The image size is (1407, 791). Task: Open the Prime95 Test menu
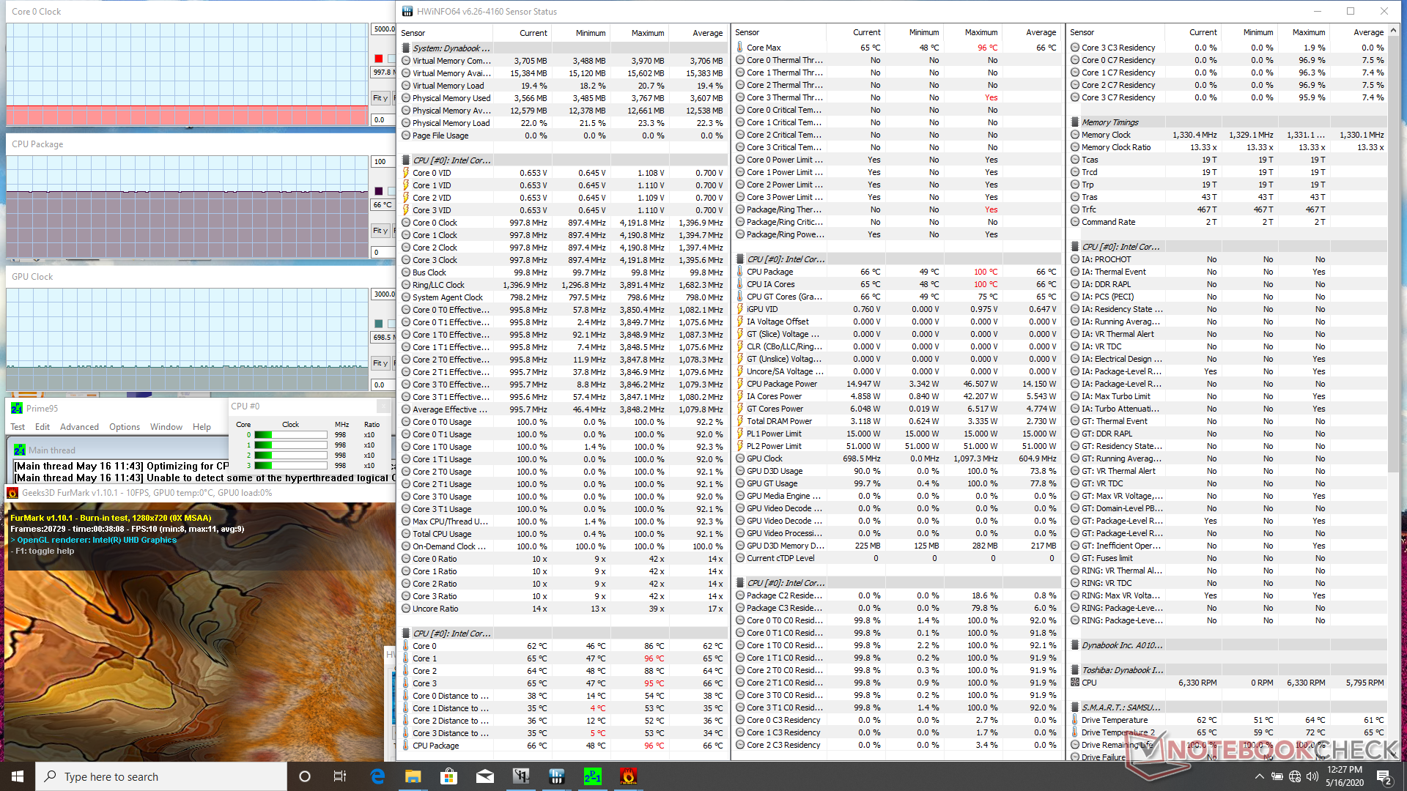(18, 427)
